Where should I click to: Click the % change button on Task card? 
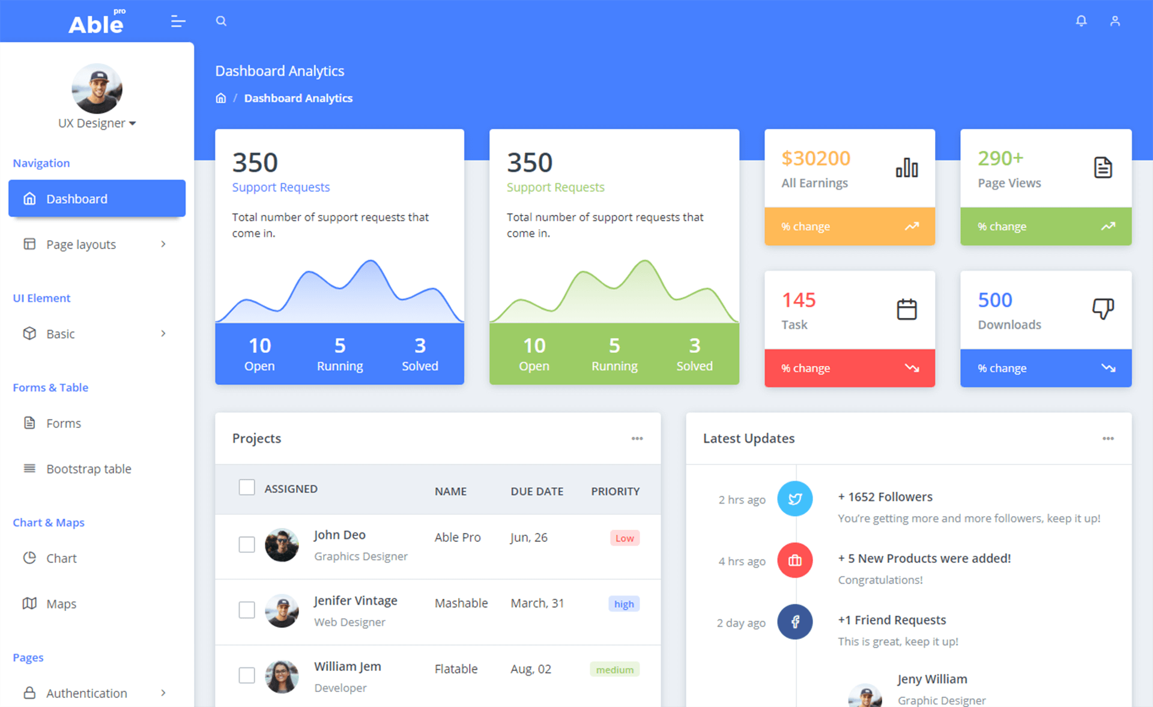pyautogui.click(x=849, y=368)
